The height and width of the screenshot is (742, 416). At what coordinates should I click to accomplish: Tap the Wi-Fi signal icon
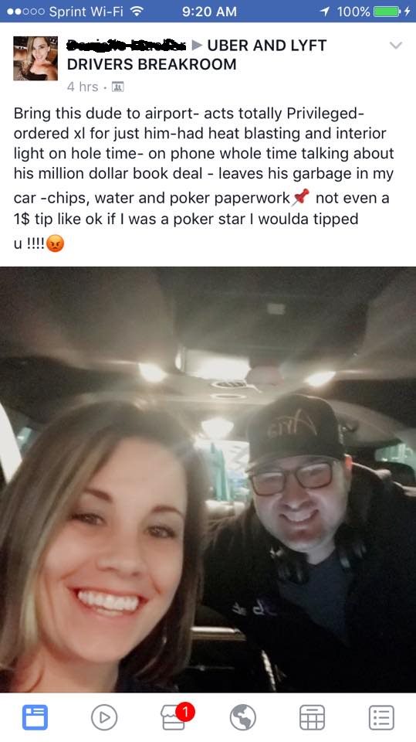click(137, 11)
